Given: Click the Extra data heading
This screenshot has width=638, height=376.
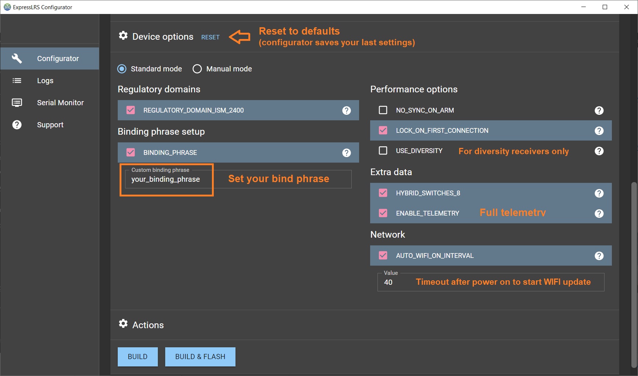Looking at the screenshot, I should tap(391, 172).
